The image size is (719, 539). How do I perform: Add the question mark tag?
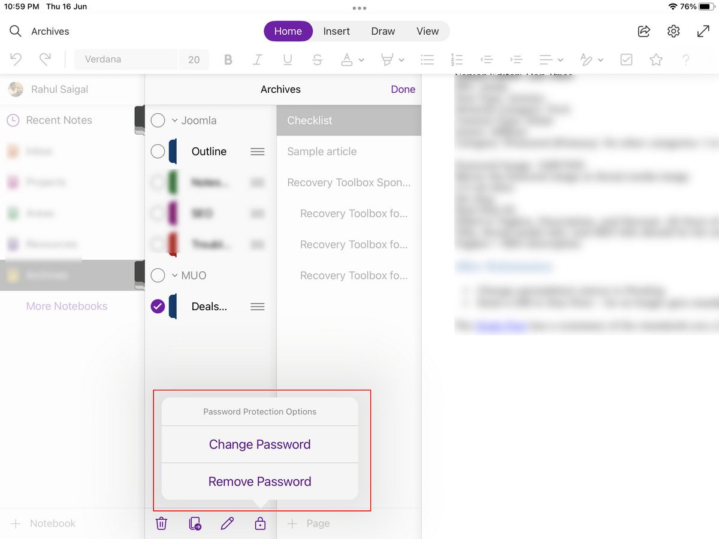686,59
